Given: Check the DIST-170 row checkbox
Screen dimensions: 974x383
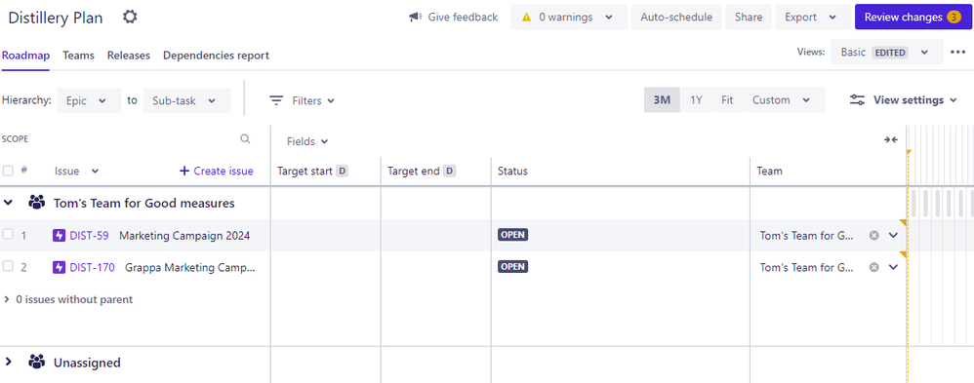Looking at the screenshot, I should (x=8, y=266).
